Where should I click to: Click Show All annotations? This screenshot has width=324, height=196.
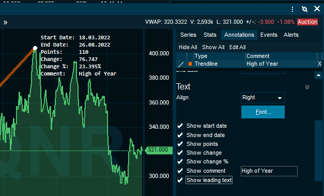pos(213,47)
